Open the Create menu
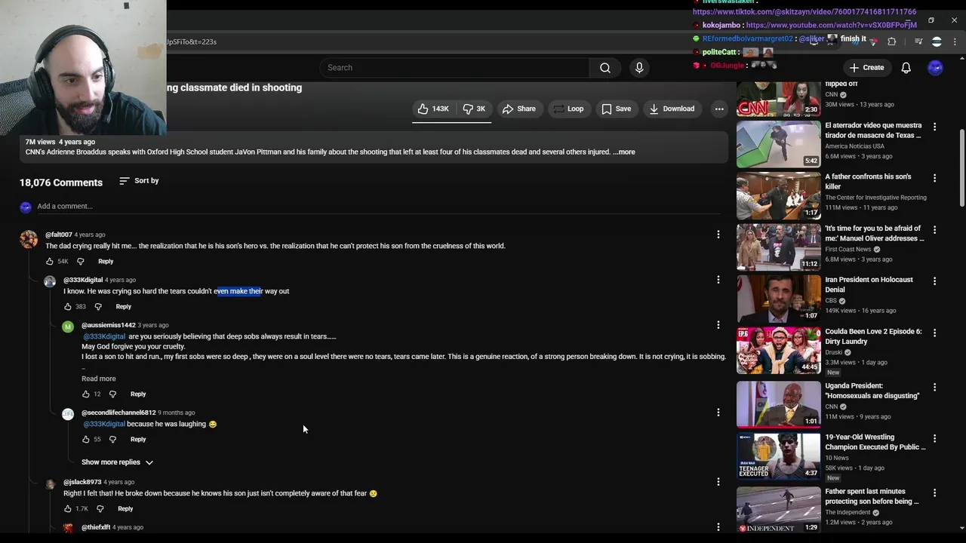The width and height of the screenshot is (966, 543). pyautogui.click(x=866, y=68)
